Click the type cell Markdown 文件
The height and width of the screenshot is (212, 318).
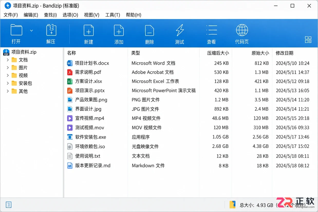[148, 166]
